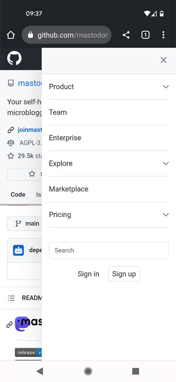Expand the Explore menu chevron
176x382 pixels.
pyautogui.click(x=166, y=163)
